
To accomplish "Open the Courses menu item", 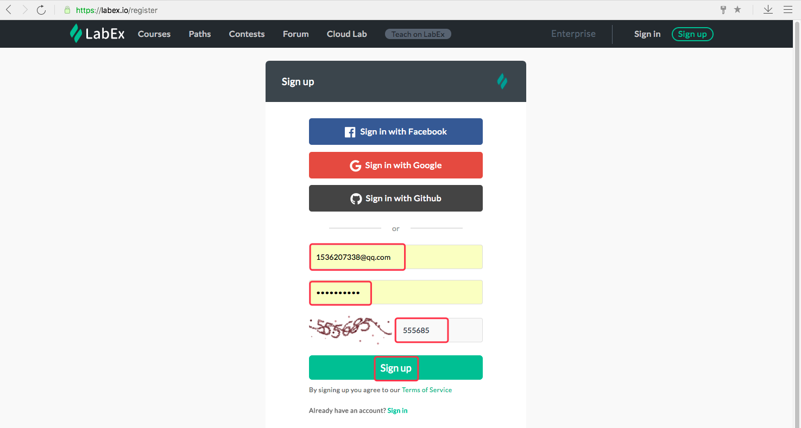I will (x=154, y=34).
